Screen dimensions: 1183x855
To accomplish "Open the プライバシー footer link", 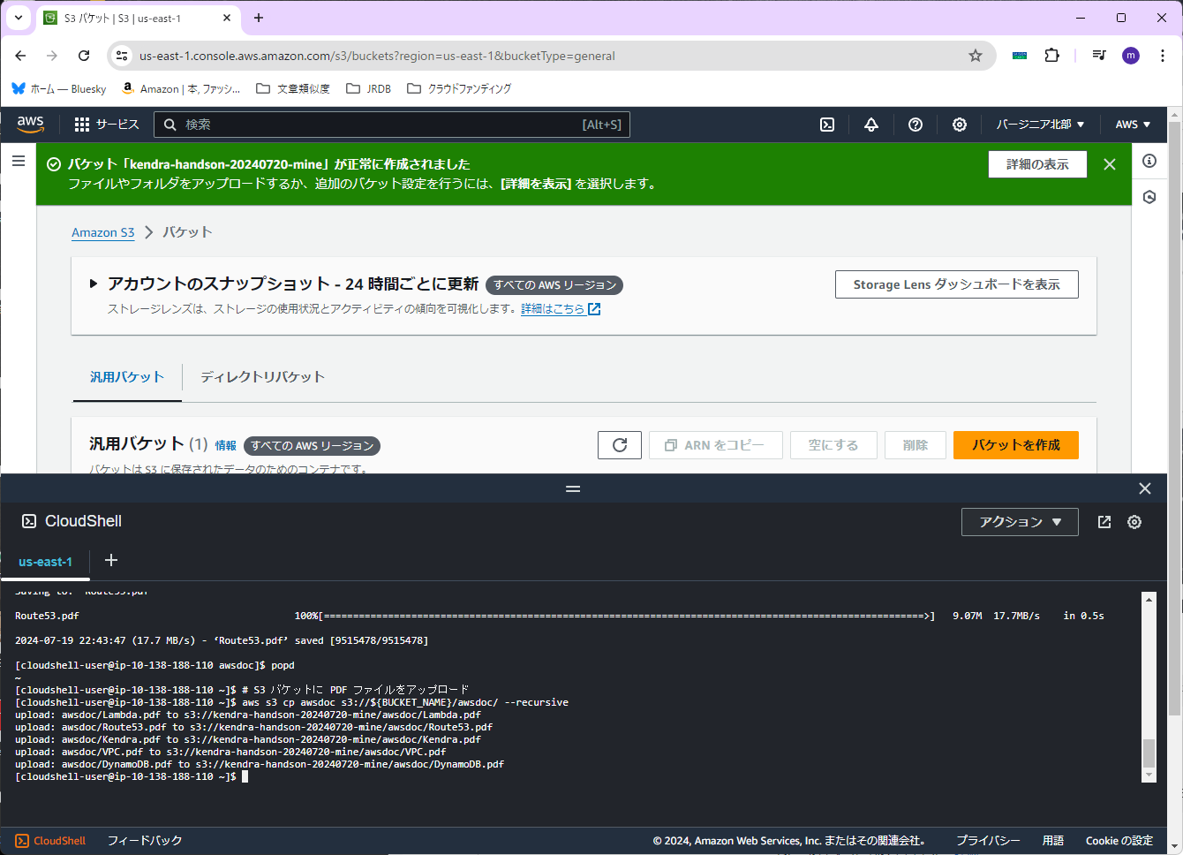I will point(988,841).
